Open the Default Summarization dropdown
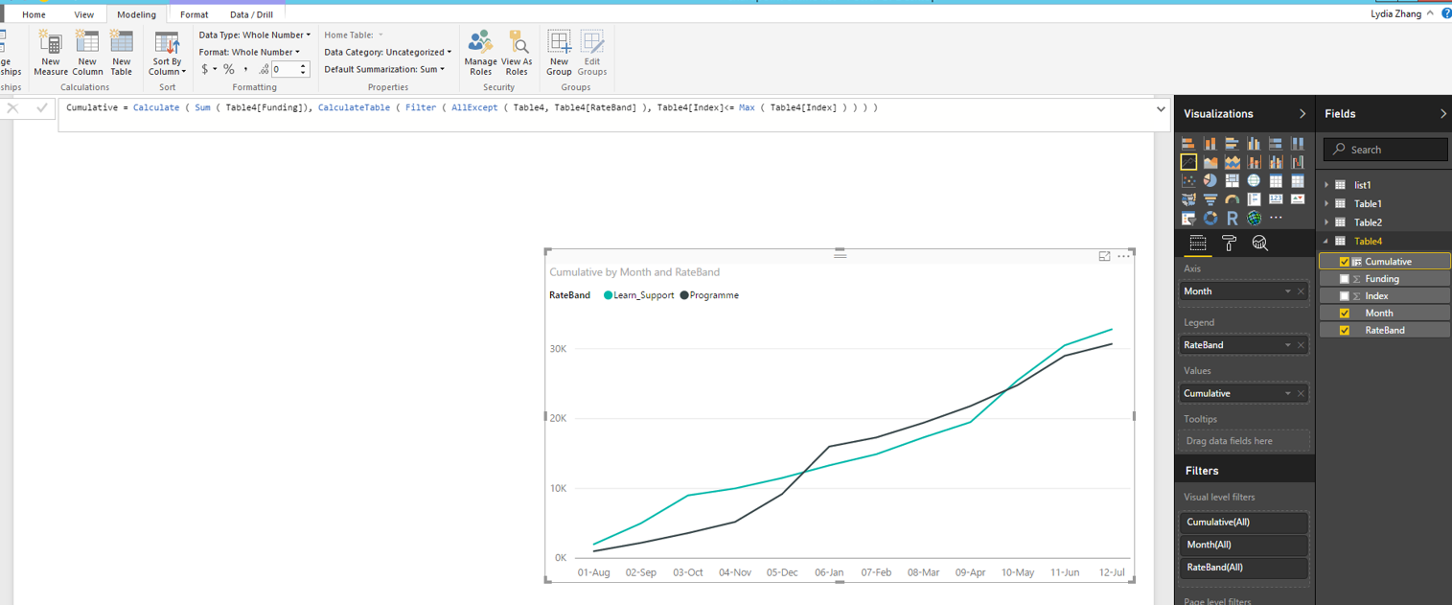Screen dimensions: 1452x605 (384, 69)
